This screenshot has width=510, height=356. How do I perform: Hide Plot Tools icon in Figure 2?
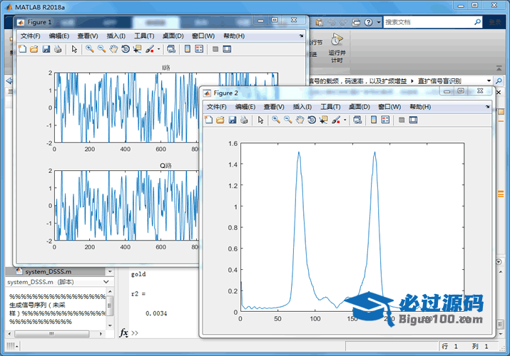pos(402,120)
